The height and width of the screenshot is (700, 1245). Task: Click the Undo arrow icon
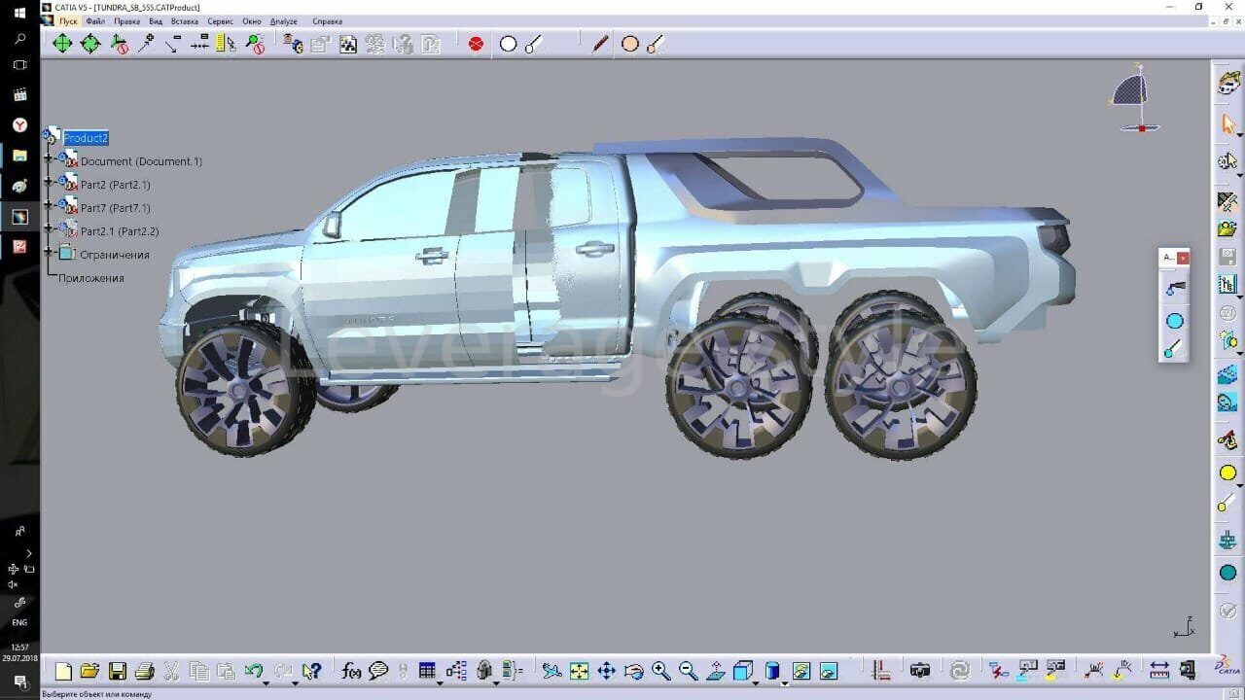click(254, 671)
